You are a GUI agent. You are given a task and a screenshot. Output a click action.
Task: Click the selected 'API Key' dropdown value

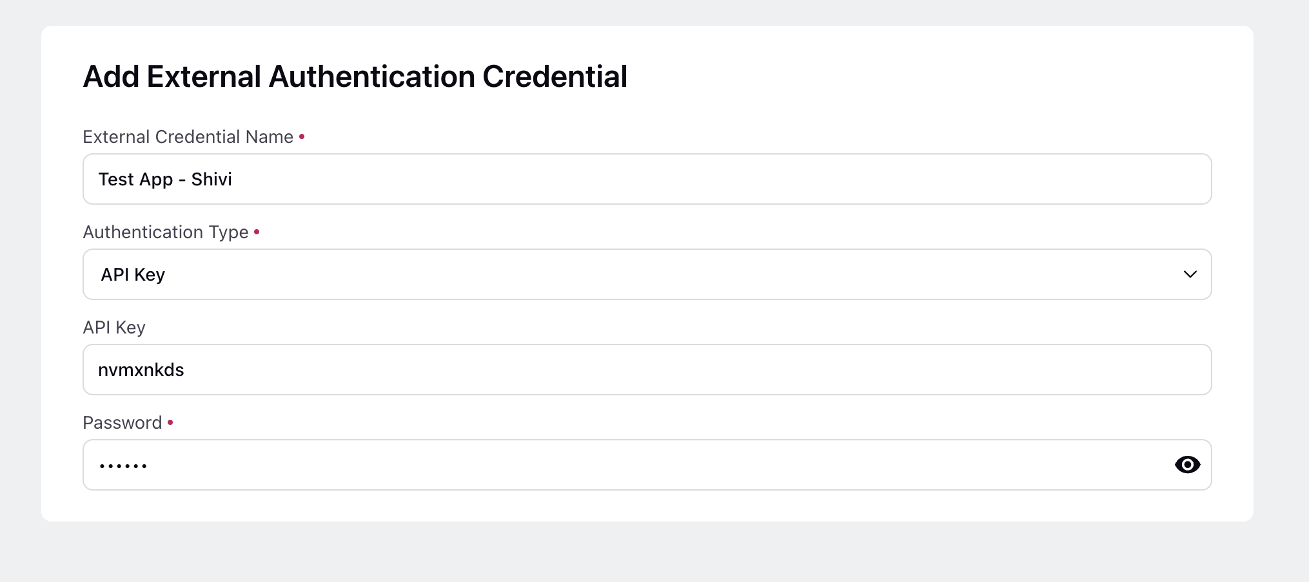[x=133, y=275]
